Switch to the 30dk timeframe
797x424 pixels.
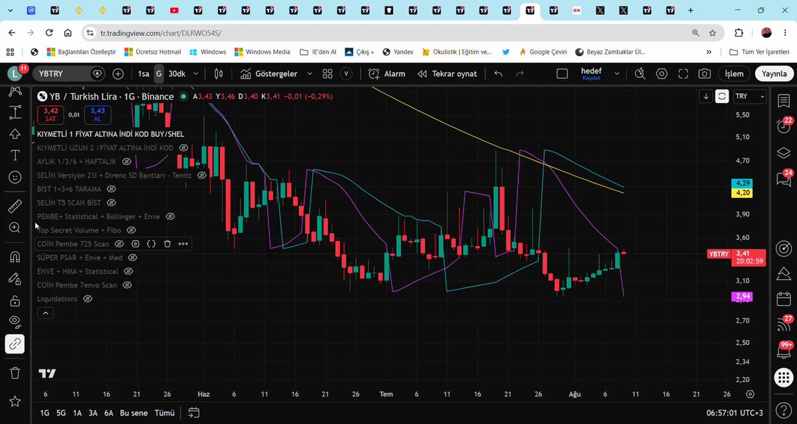pos(177,74)
